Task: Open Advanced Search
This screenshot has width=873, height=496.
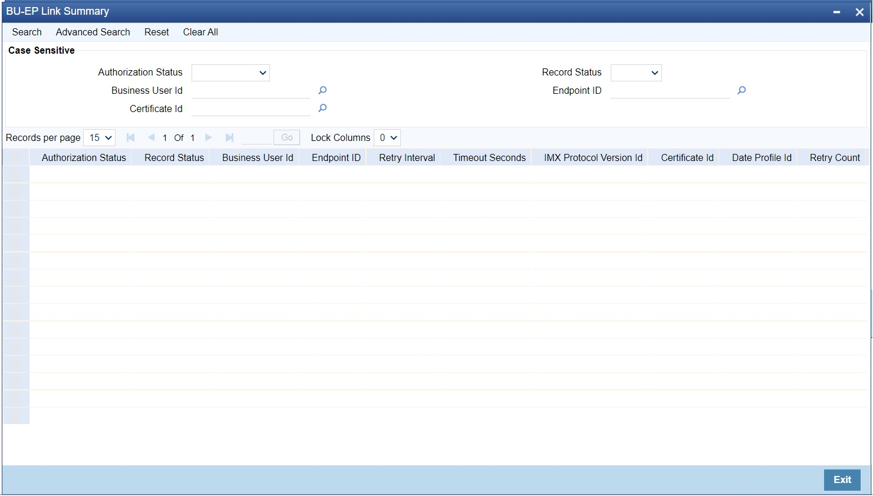Action: pos(93,32)
